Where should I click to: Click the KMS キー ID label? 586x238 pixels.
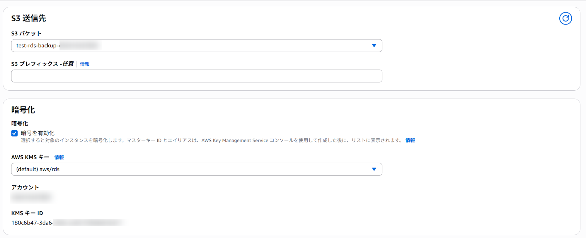[27, 213]
